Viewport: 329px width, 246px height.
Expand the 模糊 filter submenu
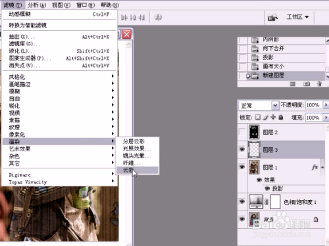pos(59,91)
